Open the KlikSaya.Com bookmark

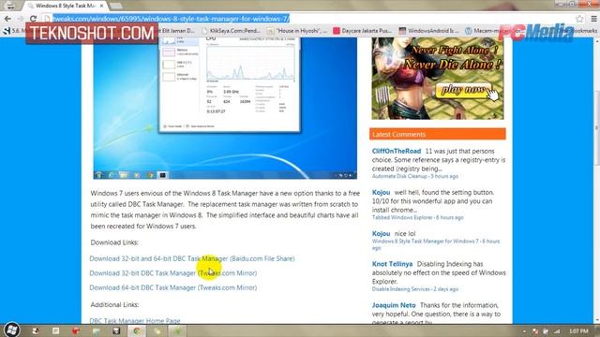click(232, 31)
